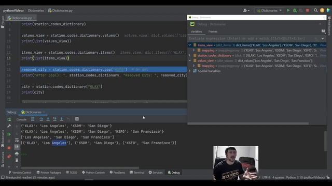This screenshot has height=186, width=332.
Task: Open the Console tab in debugger
Action: click(21, 119)
